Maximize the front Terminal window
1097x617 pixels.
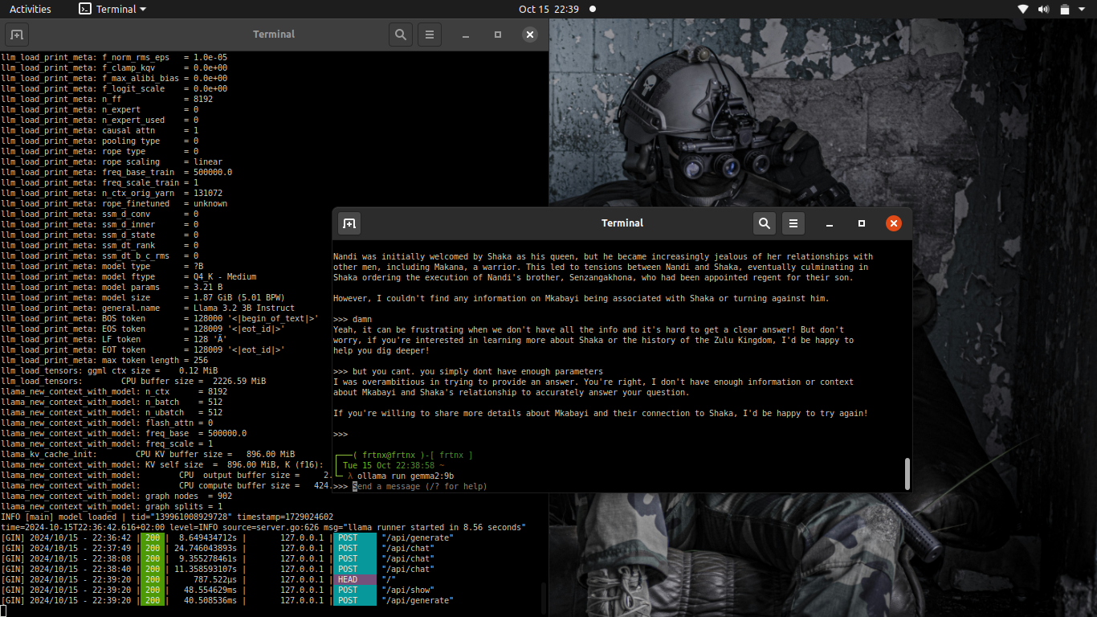point(862,223)
